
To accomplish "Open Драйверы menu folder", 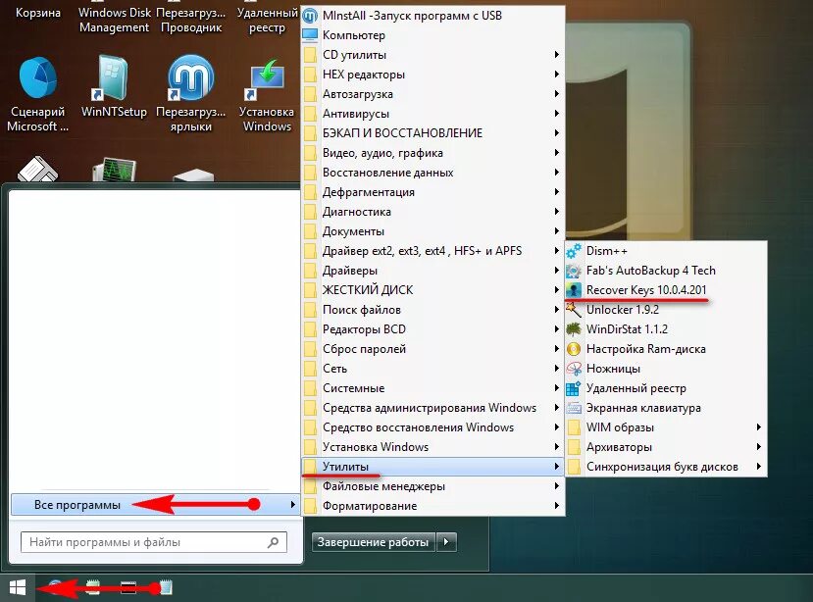I will [432, 271].
